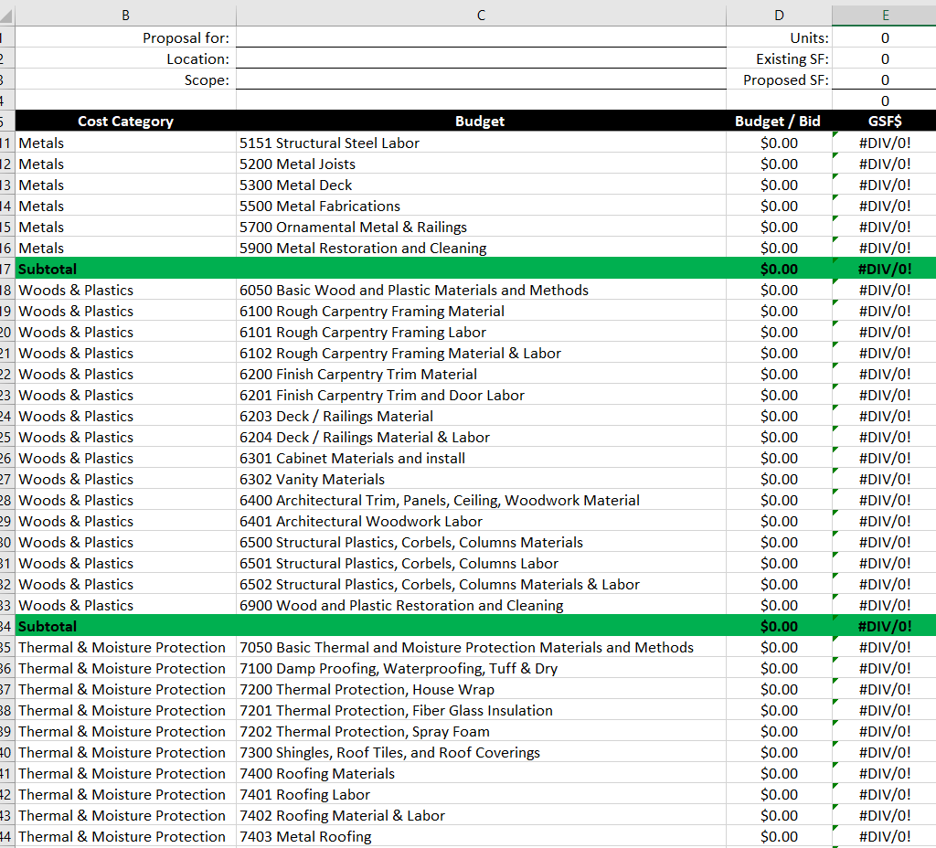This screenshot has width=936, height=848.
Task: Select budget amount for 6301 Cabinet Materials
Action: (778, 458)
